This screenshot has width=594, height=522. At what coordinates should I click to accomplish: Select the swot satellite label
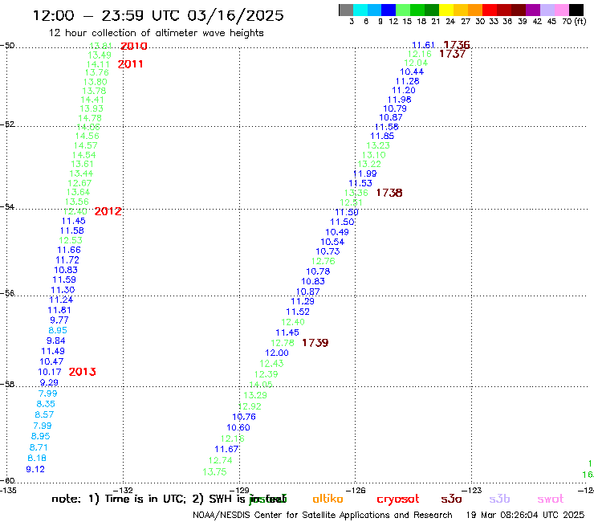(551, 499)
